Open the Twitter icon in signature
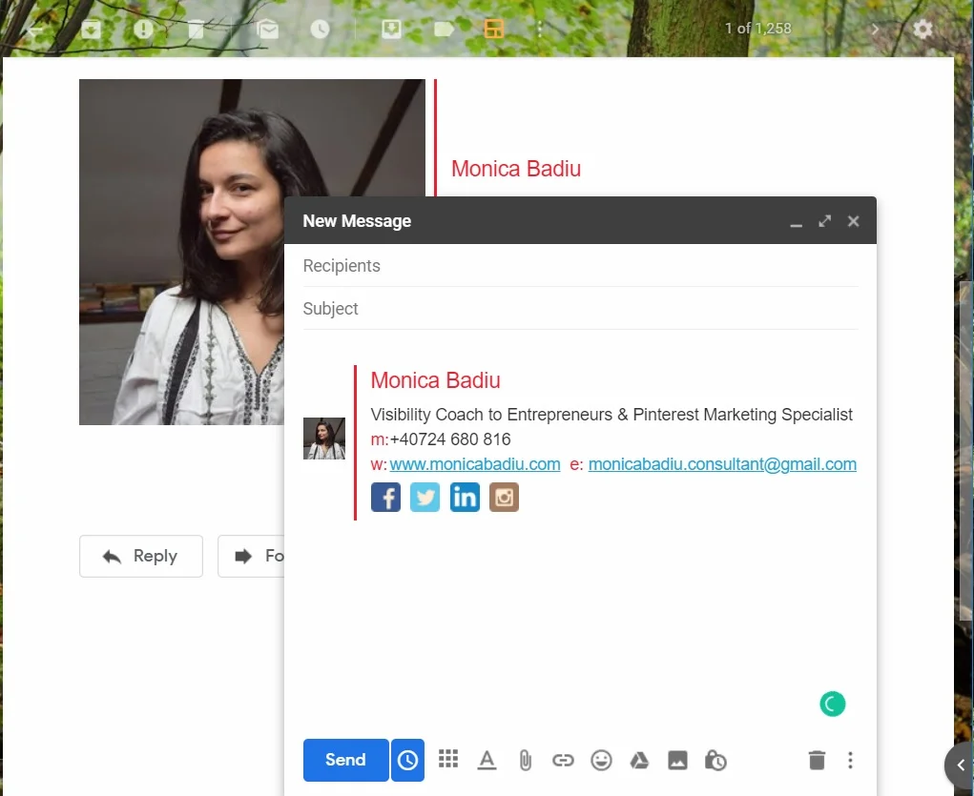 tap(425, 498)
